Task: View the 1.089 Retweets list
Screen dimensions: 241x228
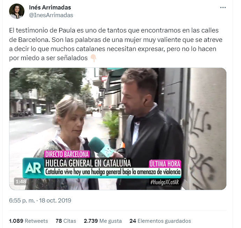Action: (x=28, y=221)
